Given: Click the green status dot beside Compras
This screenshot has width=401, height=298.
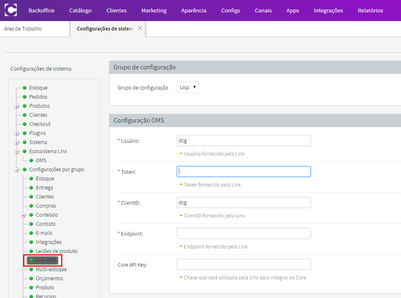Looking at the screenshot, I should (x=31, y=206).
